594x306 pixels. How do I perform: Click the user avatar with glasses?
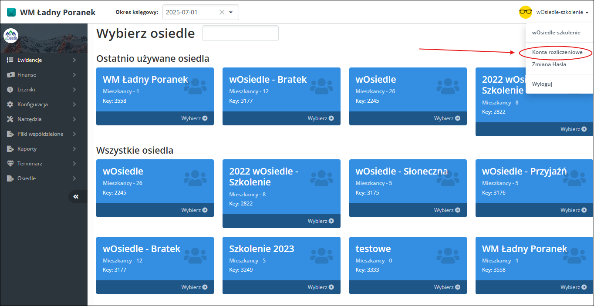(x=525, y=12)
